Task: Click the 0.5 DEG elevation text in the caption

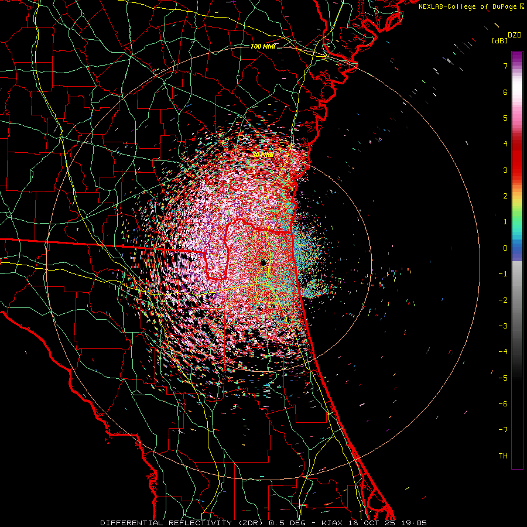Action: (x=287, y=523)
